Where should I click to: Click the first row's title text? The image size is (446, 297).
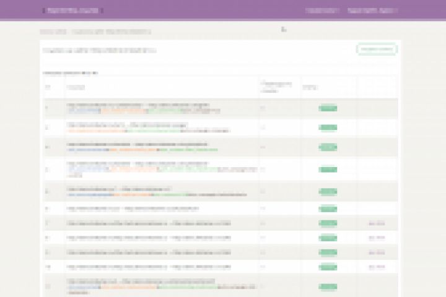click(138, 105)
